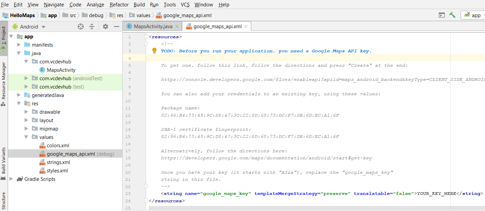Click the enableapi console URL on line 7
This screenshot has width=485, height=211.
[323, 80]
